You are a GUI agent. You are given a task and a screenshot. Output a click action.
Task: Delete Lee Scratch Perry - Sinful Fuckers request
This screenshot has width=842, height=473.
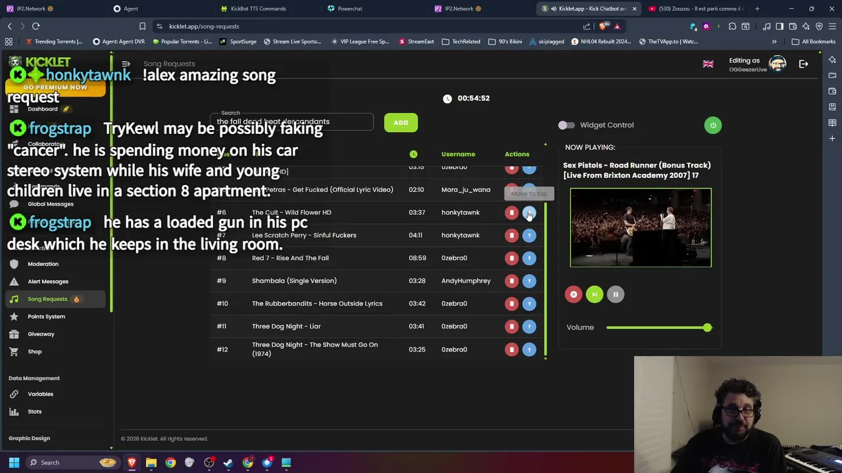tap(511, 235)
